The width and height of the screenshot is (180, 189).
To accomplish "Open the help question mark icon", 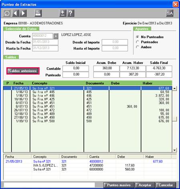I will [71, 13].
